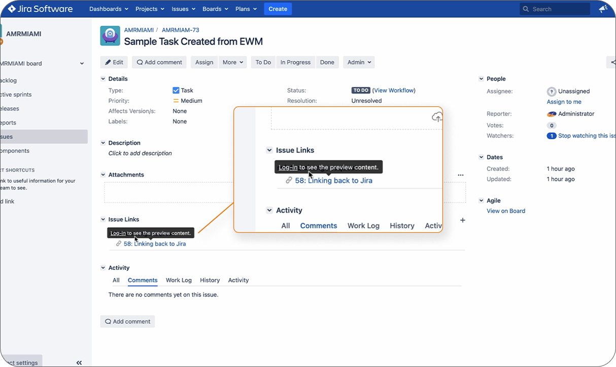Collapse the Activity section
616x367 pixels.
(103, 268)
